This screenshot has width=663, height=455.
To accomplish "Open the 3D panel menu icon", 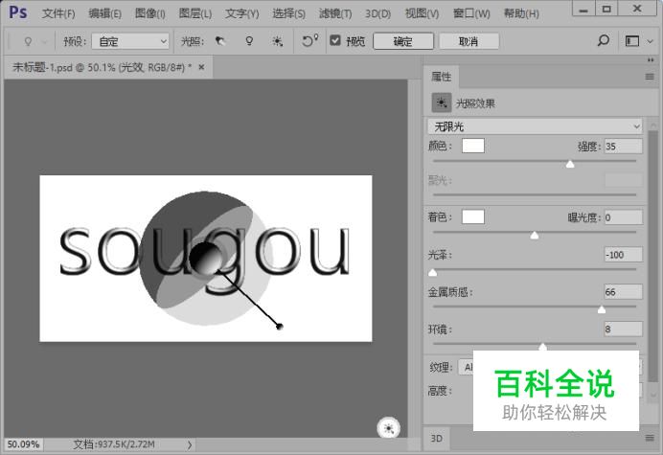I will click(x=650, y=438).
